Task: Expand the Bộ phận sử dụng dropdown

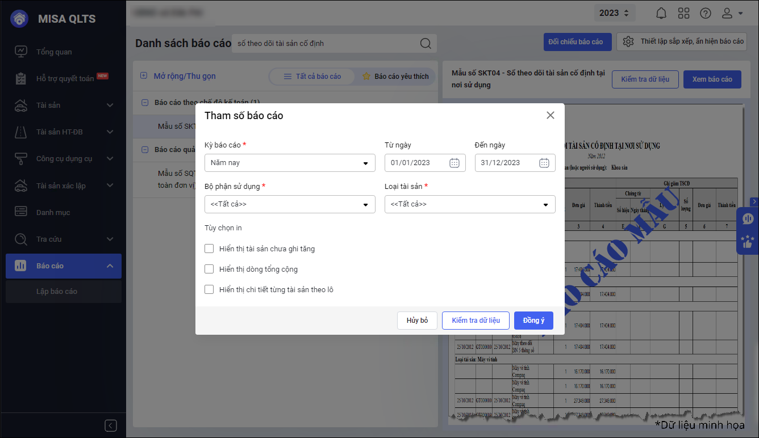Action: point(290,204)
